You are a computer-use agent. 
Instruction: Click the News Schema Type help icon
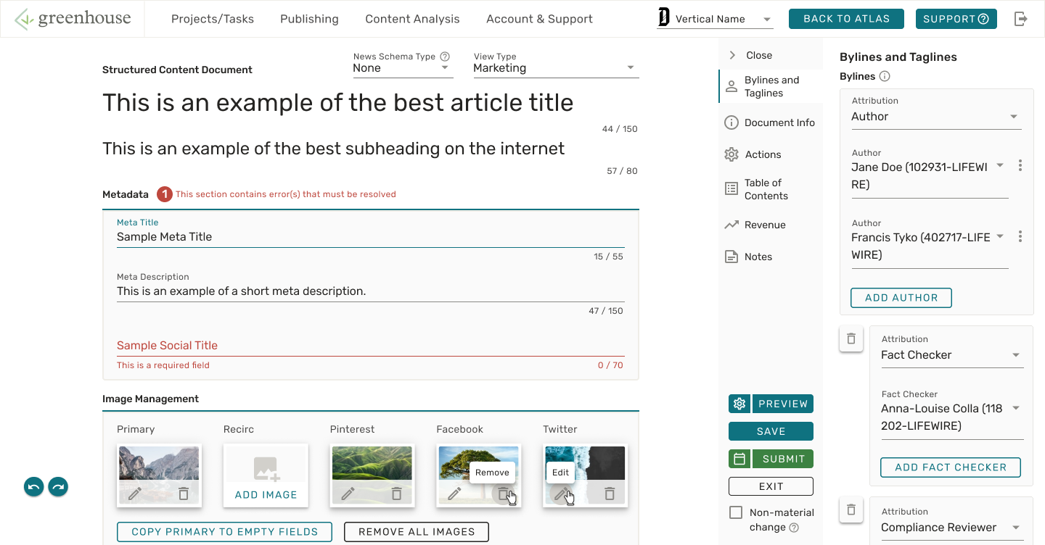445,57
